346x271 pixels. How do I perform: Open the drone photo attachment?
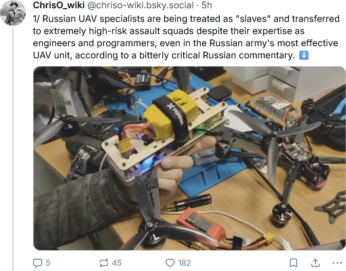point(190,158)
